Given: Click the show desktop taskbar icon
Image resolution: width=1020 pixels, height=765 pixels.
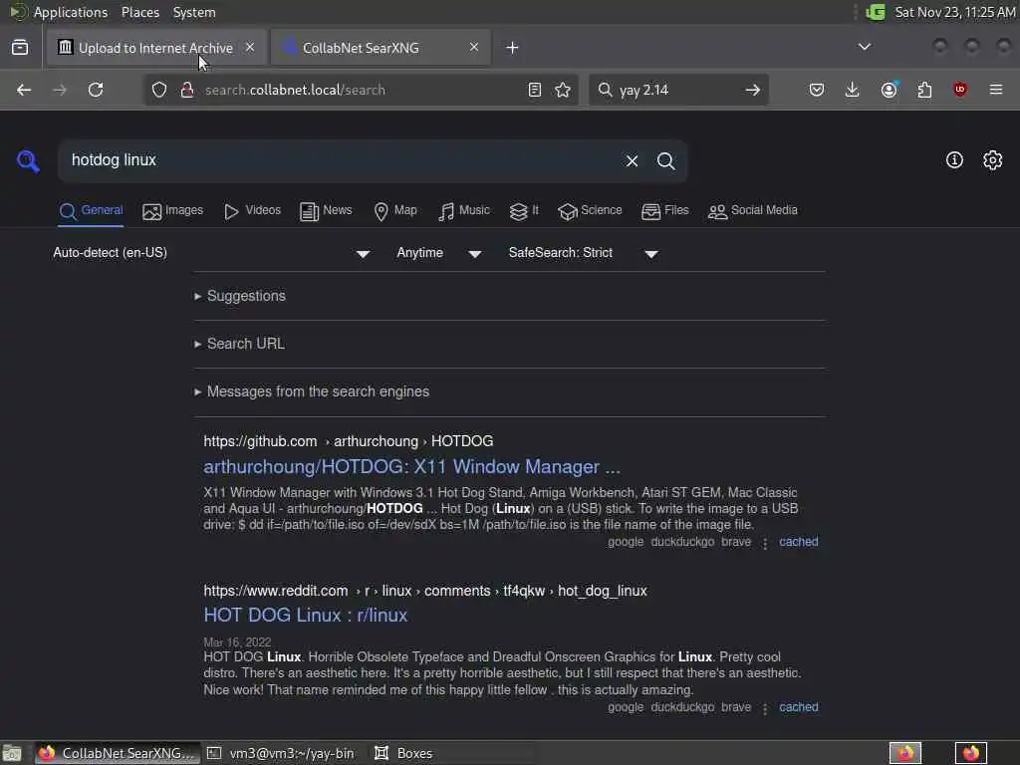Looking at the screenshot, I should [12, 753].
